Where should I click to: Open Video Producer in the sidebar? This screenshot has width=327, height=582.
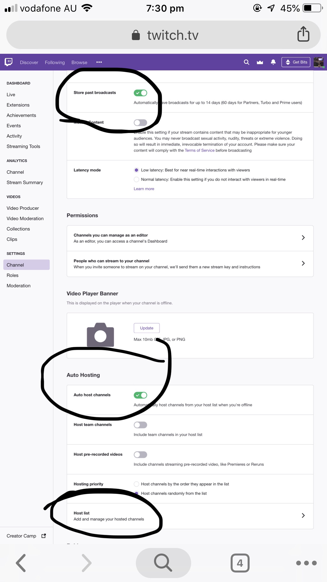[23, 208]
